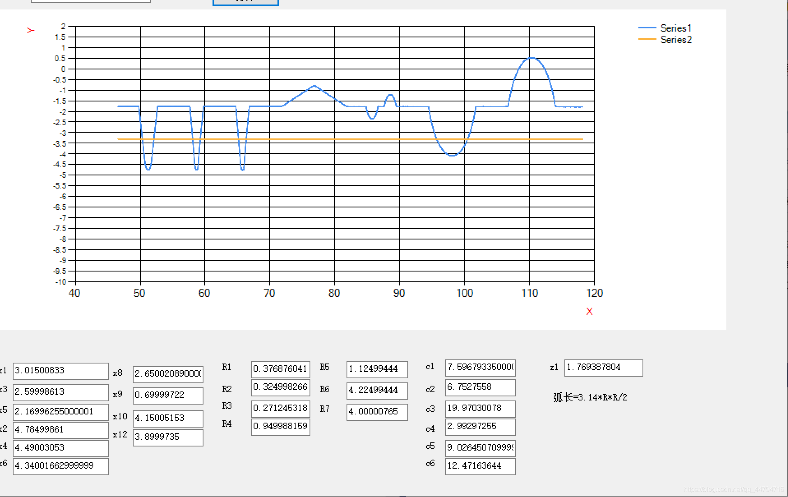Select the c4 value box
This screenshot has width=788, height=497.
[481, 427]
